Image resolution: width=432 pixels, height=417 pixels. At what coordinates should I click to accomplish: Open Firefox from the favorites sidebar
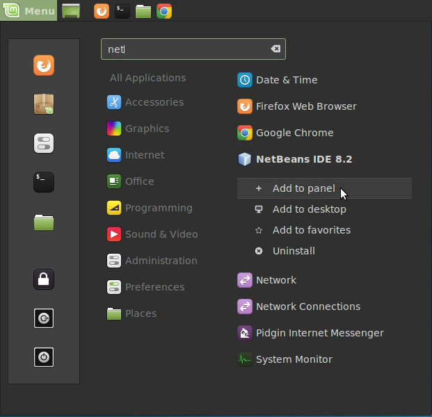(44, 65)
